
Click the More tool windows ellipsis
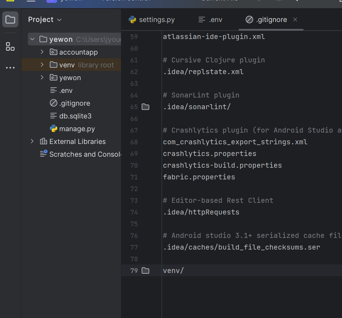pyautogui.click(x=10, y=68)
